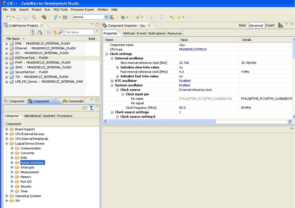The image size is (295, 208).
Task: Click the Forward navigation arrow icon
Action: [189, 17]
